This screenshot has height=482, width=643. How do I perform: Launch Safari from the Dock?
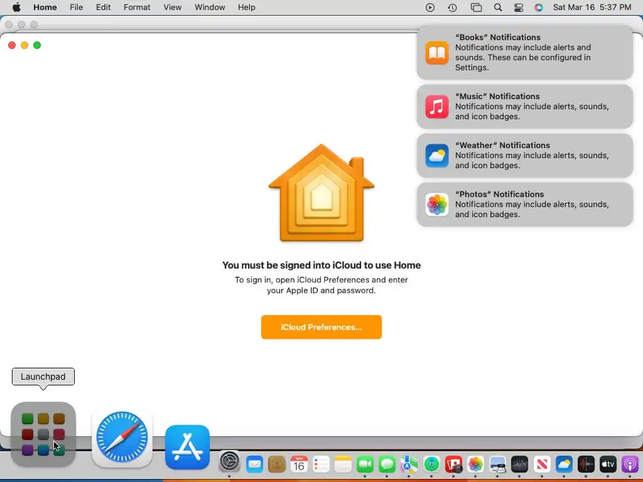tap(122, 437)
